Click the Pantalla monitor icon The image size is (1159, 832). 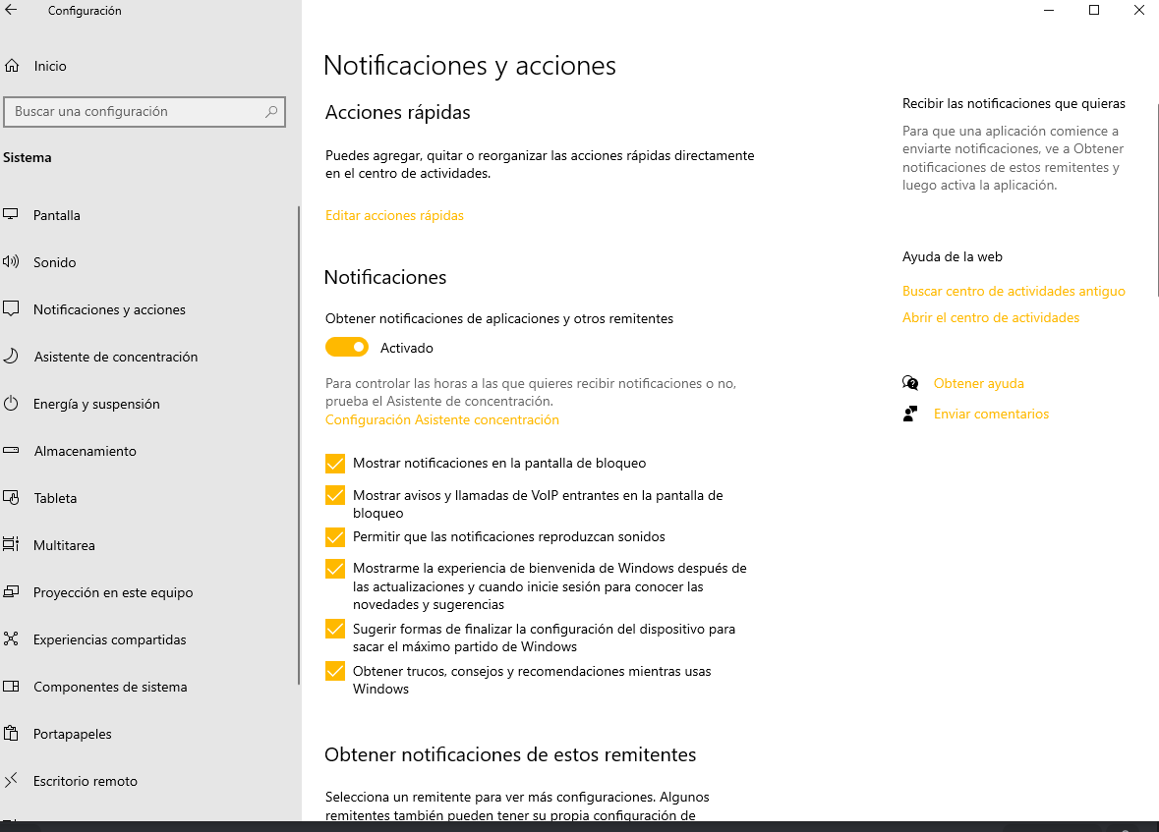coord(11,214)
